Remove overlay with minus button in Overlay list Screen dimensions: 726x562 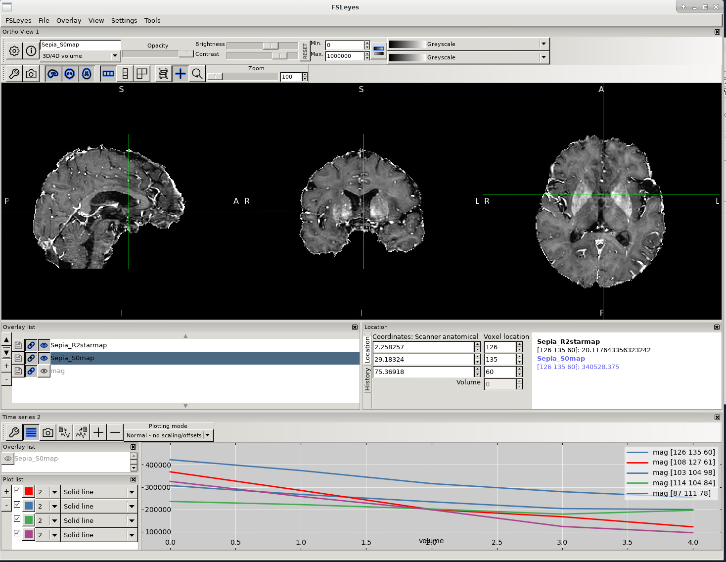click(x=6, y=379)
